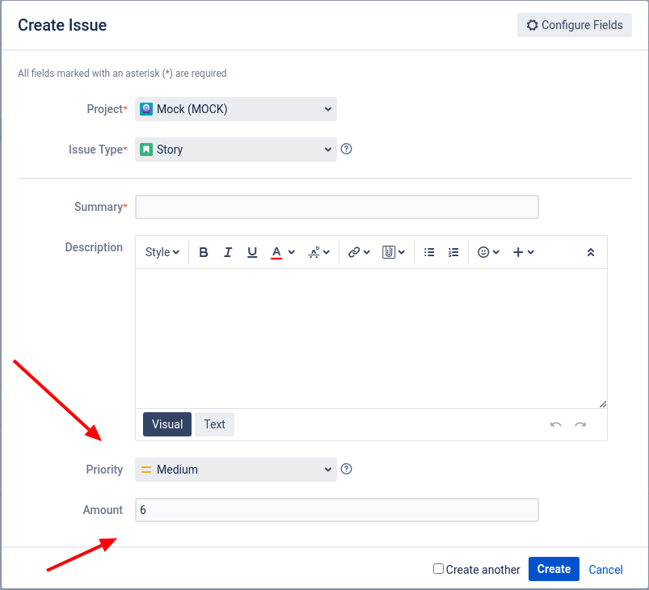This screenshot has height=590, width=649.
Task: Open the Priority dropdown showing Medium
Action: (235, 470)
